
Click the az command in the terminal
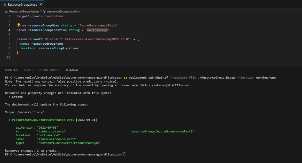(x=125, y=78)
